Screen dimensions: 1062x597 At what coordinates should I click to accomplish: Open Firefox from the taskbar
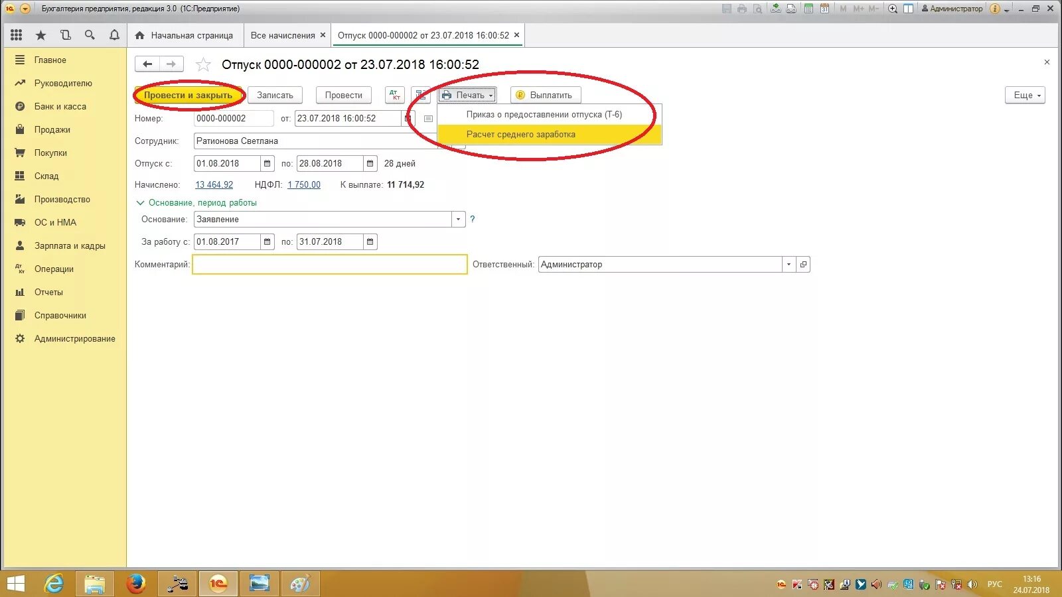click(136, 584)
